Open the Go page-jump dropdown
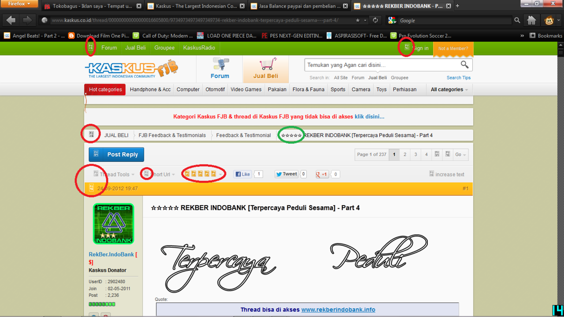 [x=461, y=155]
